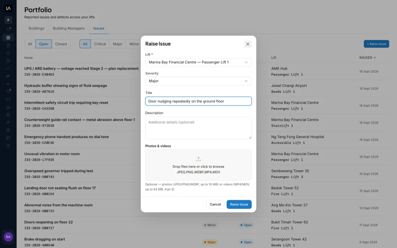Open the bell notifications icon in the sidebar
Image resolution: width=397 pixels, height=248 pixels.
tap(8, 53)
